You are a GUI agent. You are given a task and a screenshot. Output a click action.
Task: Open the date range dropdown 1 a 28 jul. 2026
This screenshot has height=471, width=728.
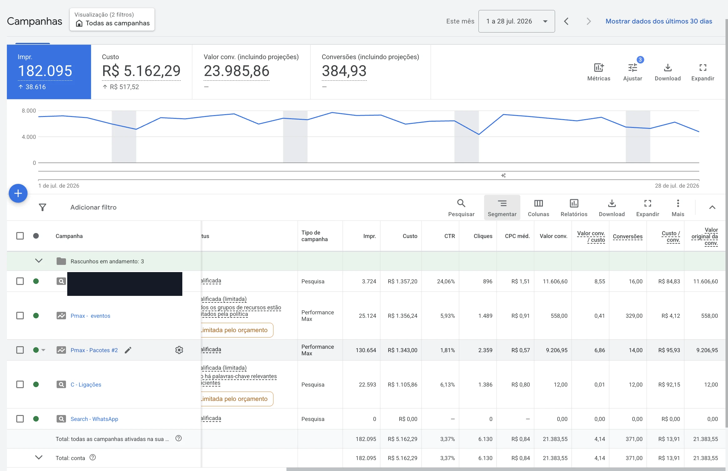(x=517, y=21)
